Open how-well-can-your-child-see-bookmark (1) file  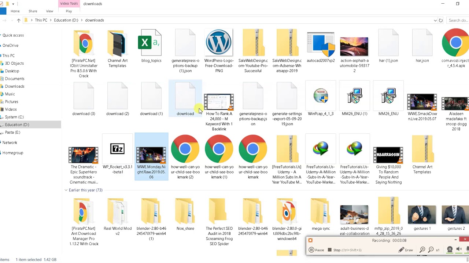[219, 157]
